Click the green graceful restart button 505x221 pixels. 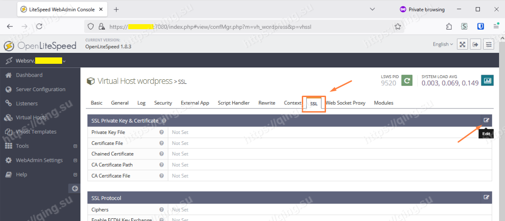[x=407, y=81]
